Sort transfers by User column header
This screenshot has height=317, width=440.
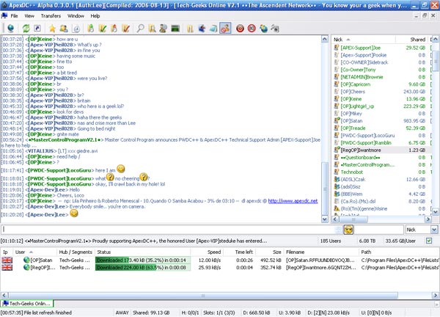point(34,252)
